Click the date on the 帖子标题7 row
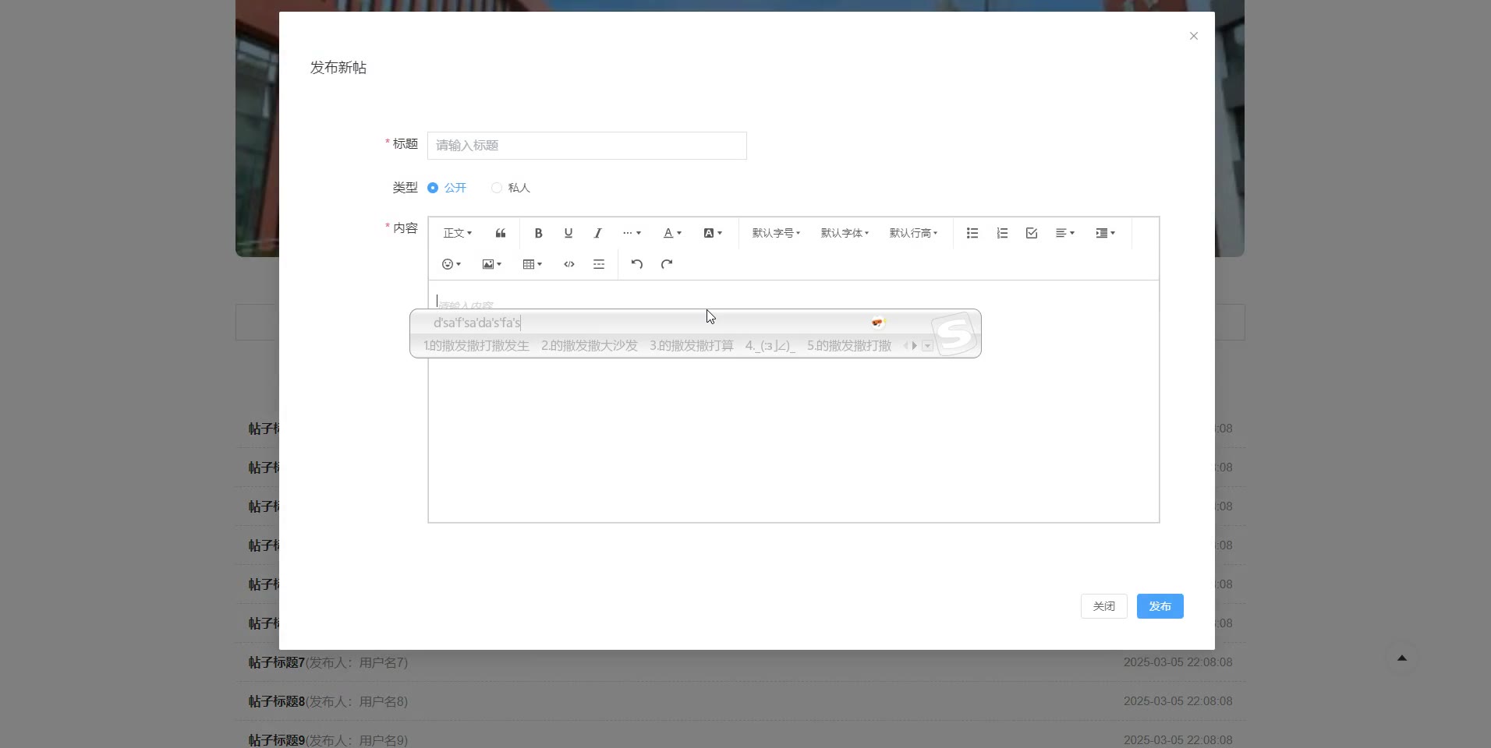1491x748 pixels. [x=1178, y=662]
